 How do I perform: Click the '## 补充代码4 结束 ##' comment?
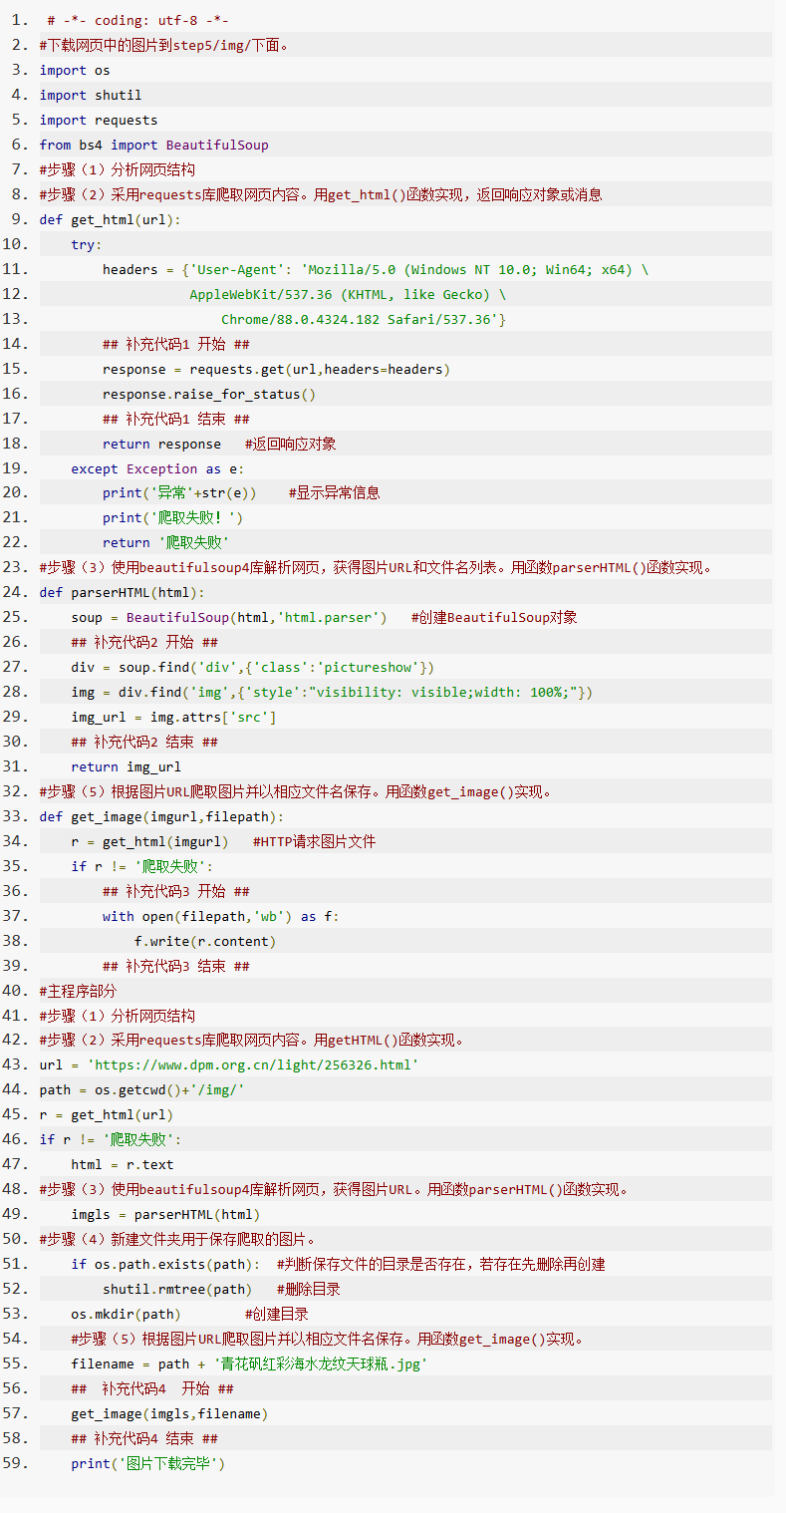pyautogui.click(x=144, y=1438)
